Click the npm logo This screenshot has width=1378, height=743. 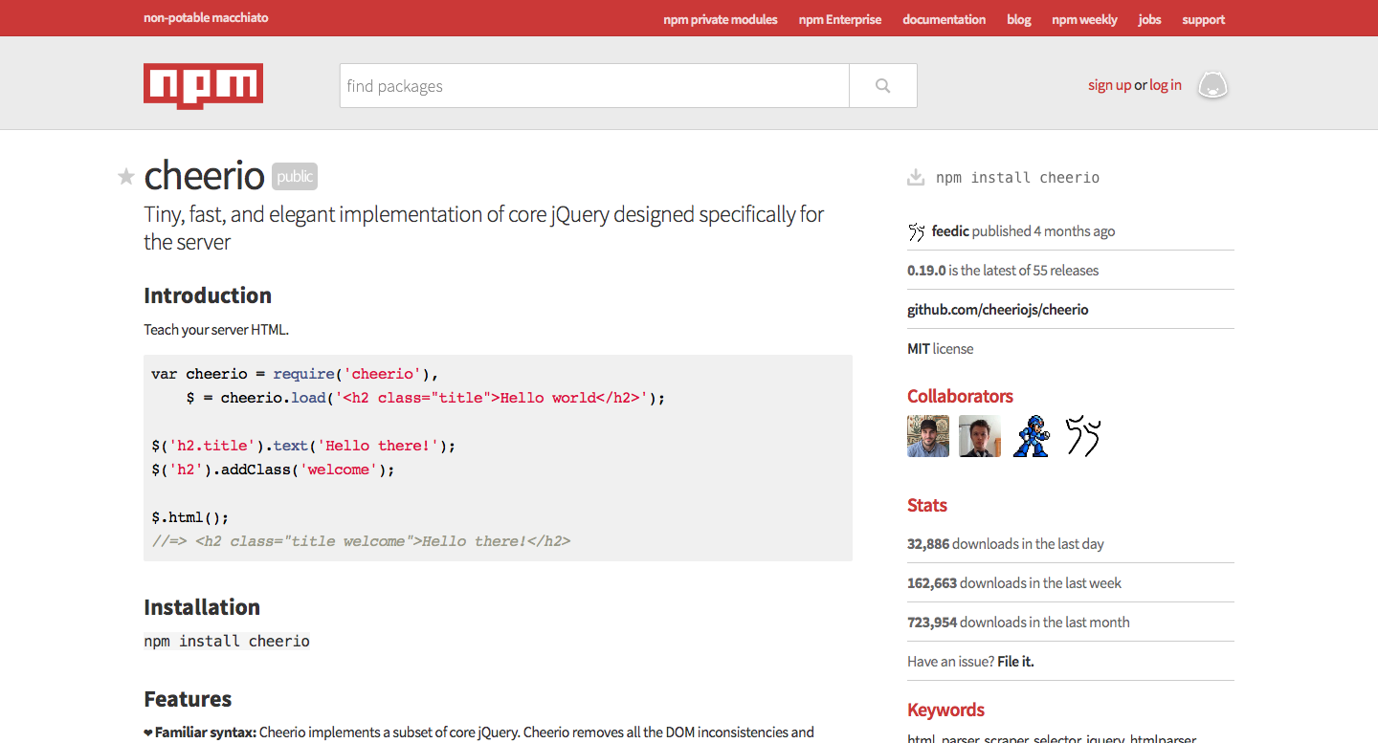[203, 86]
